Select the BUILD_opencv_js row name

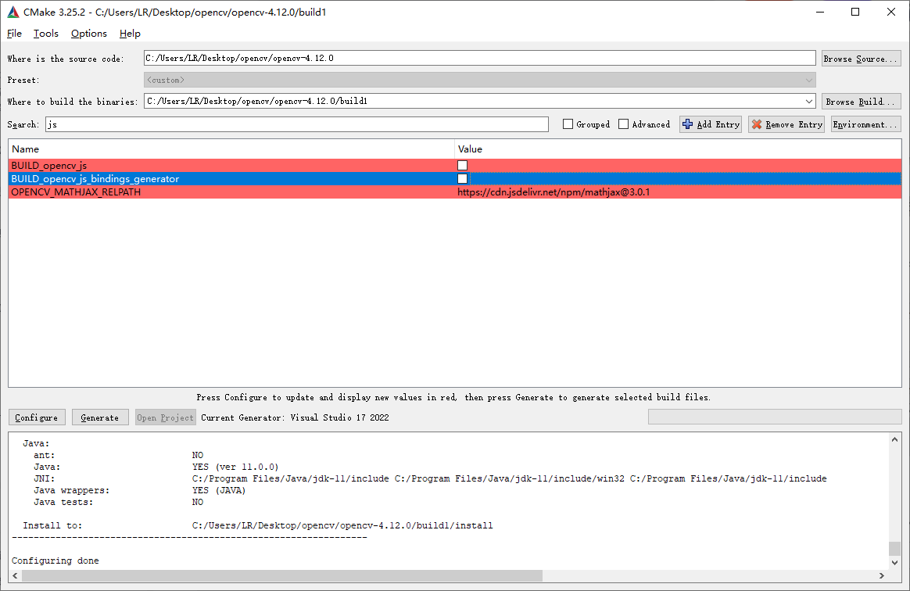click(x=48, y=166)
